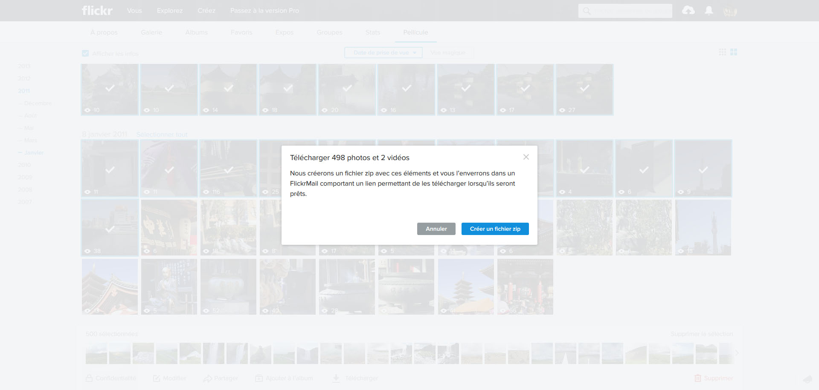Jump to Mars in timeline
This screenshot has width=819, height=390.
coord(30,140)
